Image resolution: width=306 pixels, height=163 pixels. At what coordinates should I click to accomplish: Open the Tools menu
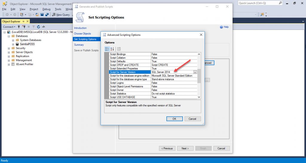coord(58,9)
